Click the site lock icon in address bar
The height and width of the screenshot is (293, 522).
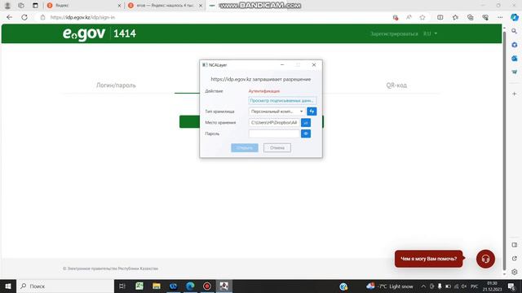(x=42, y=17)
